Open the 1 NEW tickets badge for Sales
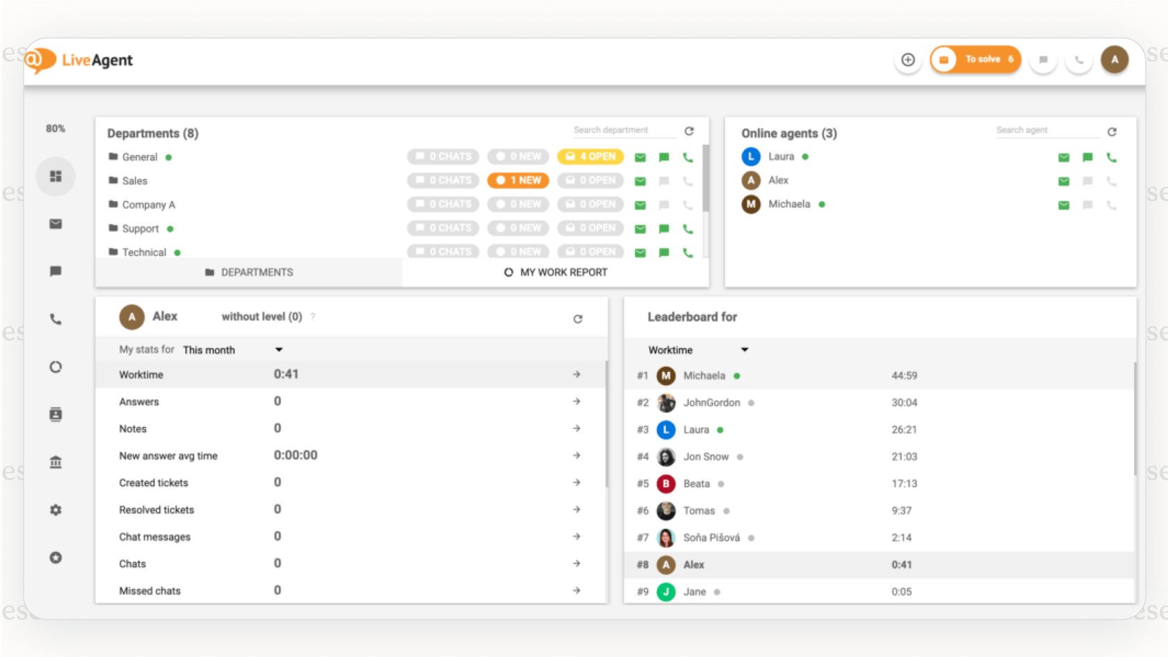The image size is (1168, 657). click(518, 180)
